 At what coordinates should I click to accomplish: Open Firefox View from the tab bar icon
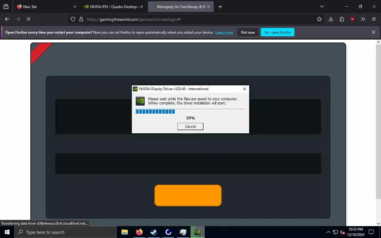6,7
